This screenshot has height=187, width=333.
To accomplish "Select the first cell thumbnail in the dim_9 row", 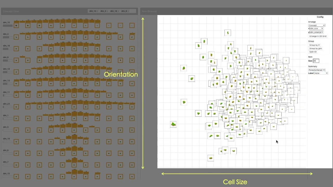I will click(x=16, y=60).
